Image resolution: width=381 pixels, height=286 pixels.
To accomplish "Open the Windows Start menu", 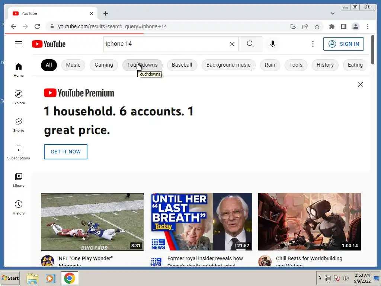I will click(x=10, y=278).
